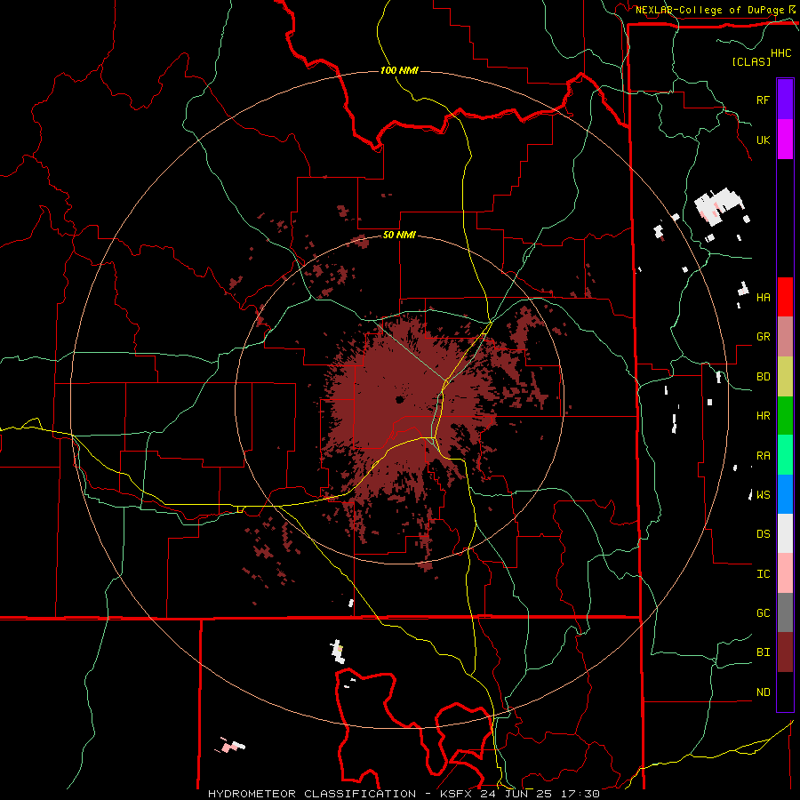Click the BI legend label
800x800 pixels.
pyautogui.click(x=763, y=652)
